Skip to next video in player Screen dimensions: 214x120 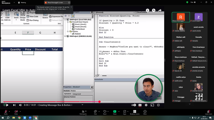tap(14, 105)
